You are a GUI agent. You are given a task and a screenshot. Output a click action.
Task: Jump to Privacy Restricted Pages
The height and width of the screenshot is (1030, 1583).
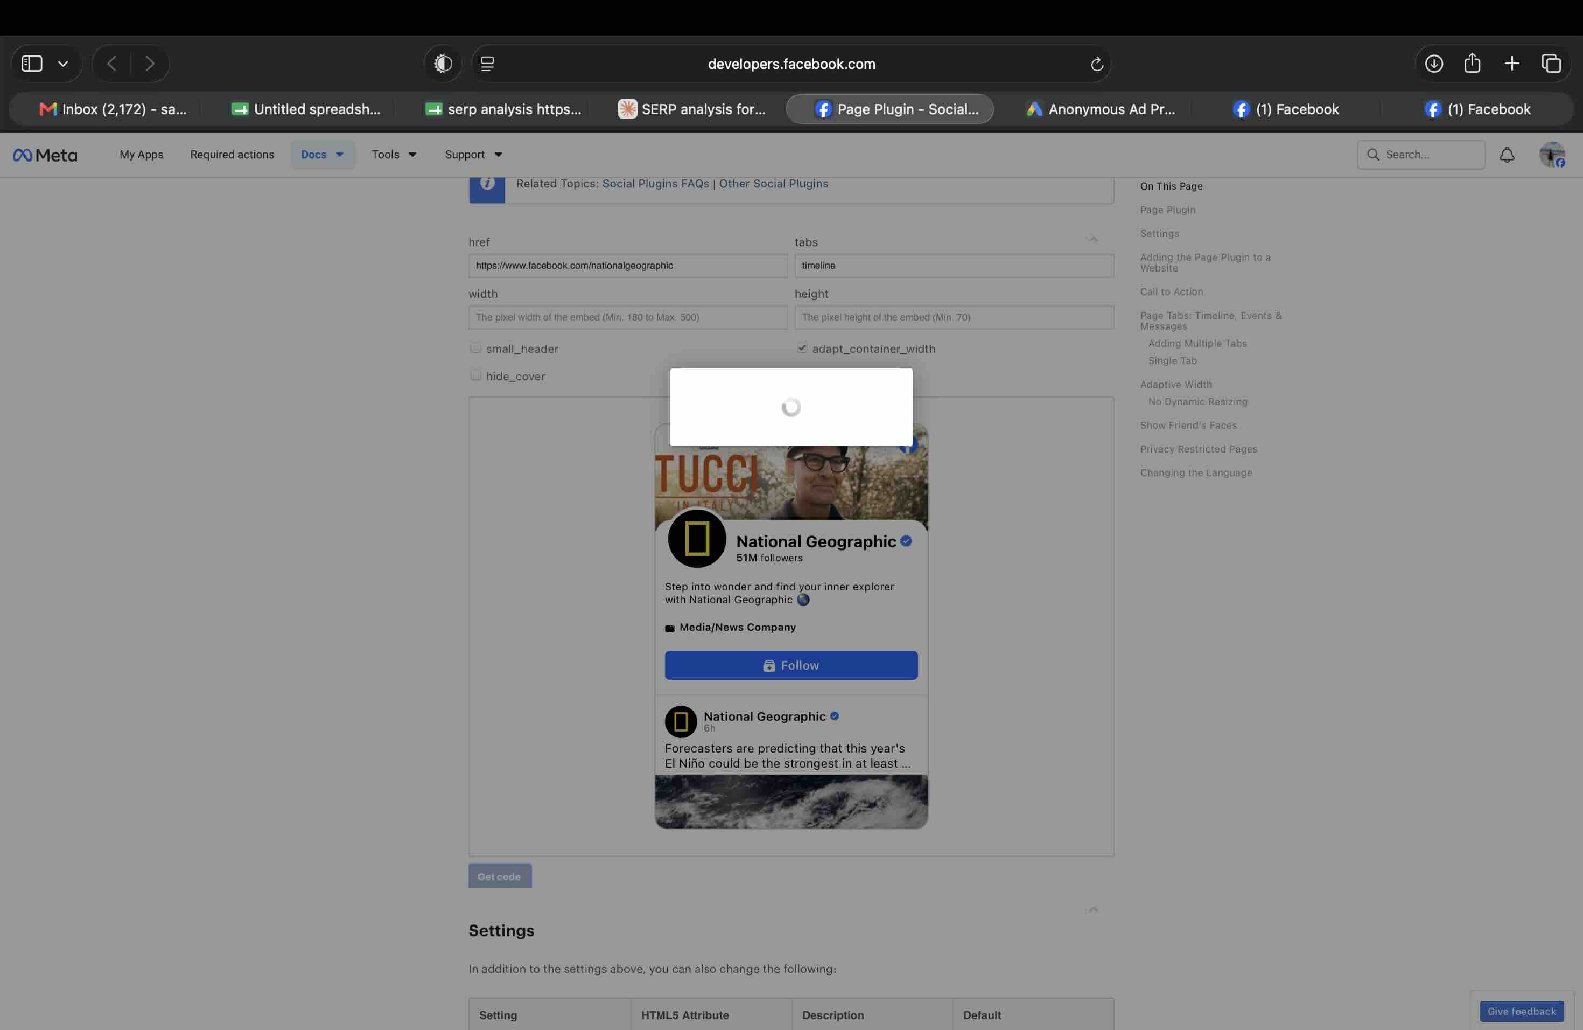coord(1199,449)
